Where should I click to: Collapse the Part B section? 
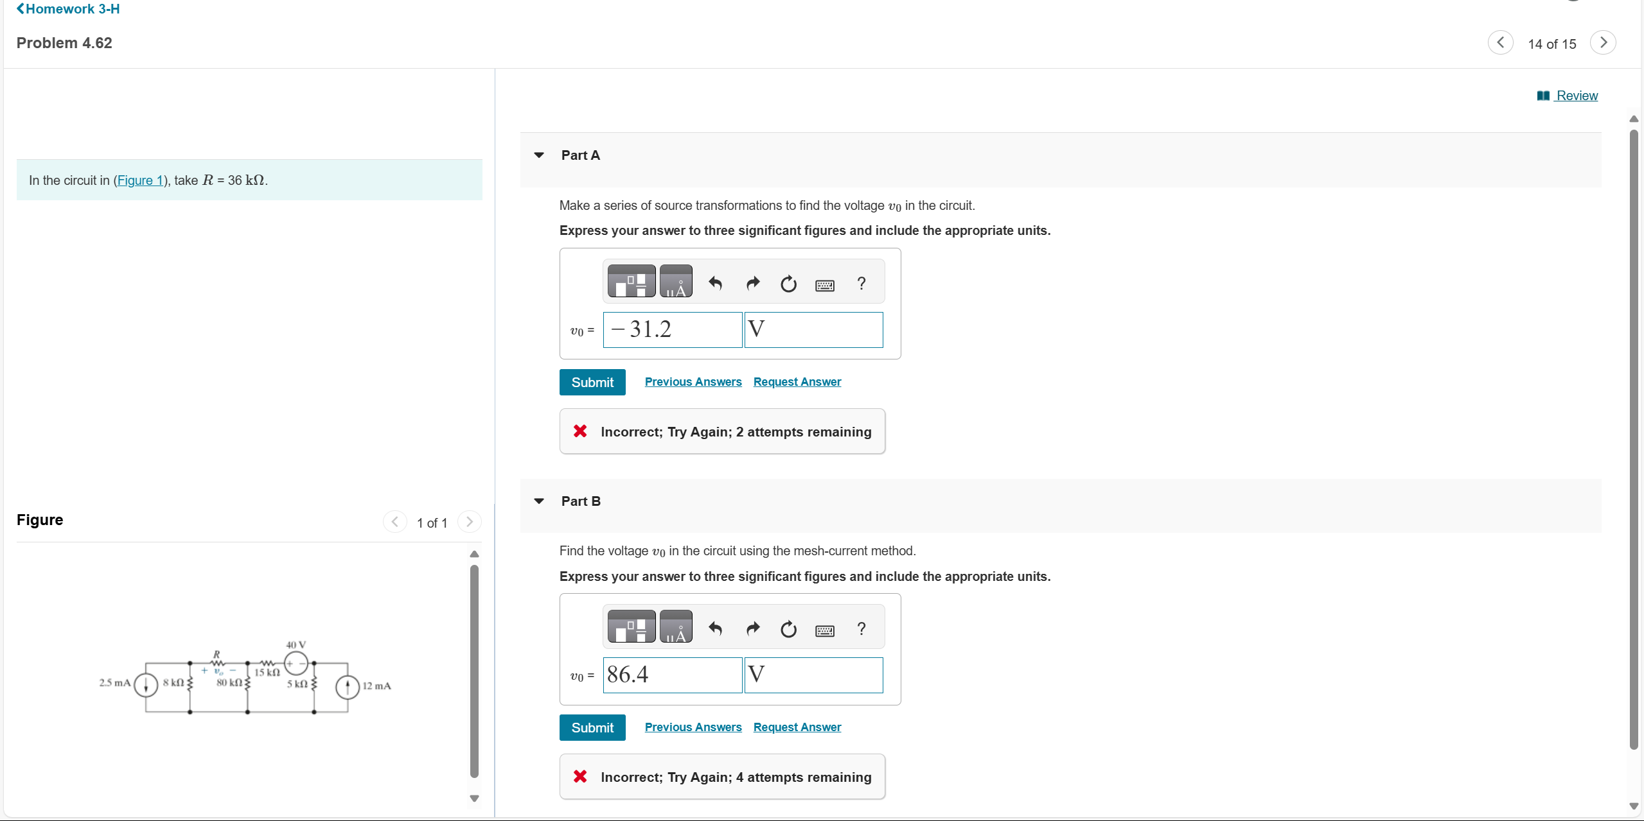pos(538,501)
